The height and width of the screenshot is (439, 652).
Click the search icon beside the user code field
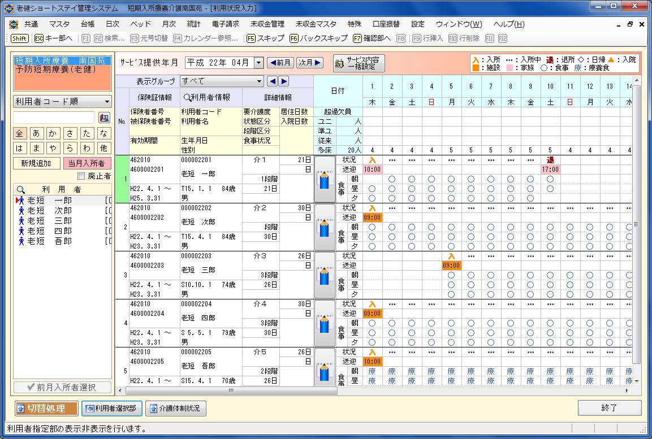click(x=104, y=118)
